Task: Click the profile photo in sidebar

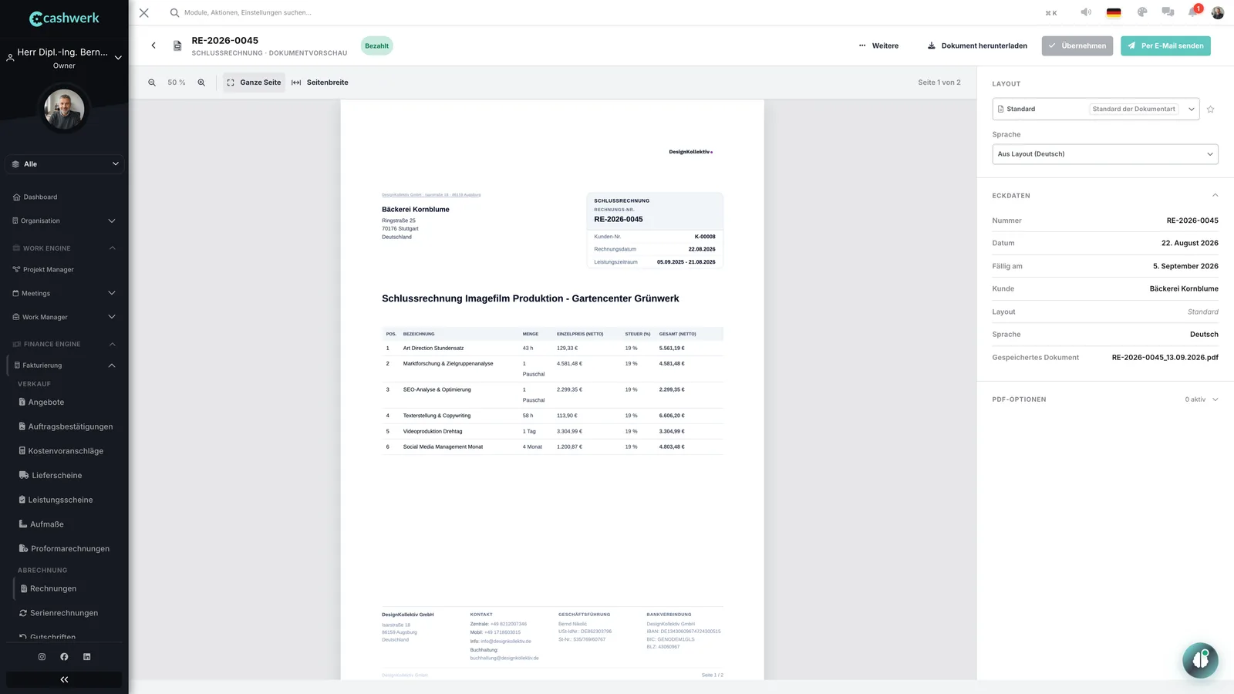Action: (x=64, y=109)
